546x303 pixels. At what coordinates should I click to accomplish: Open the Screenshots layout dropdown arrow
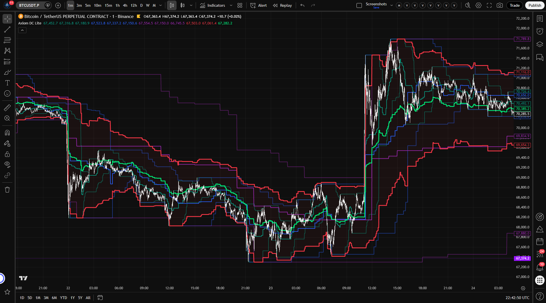coord(391,5)
